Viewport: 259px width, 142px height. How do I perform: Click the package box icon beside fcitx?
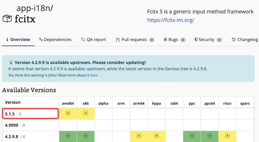point(7,18)
